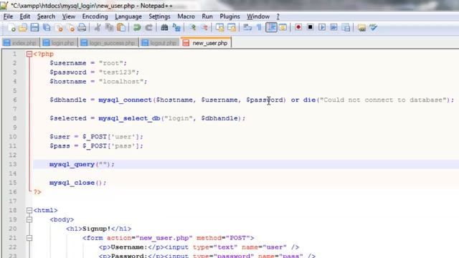Viewport: 459px width, 258px height.
Task: Stop macro recording with black square icon
Action: [311, 27]
